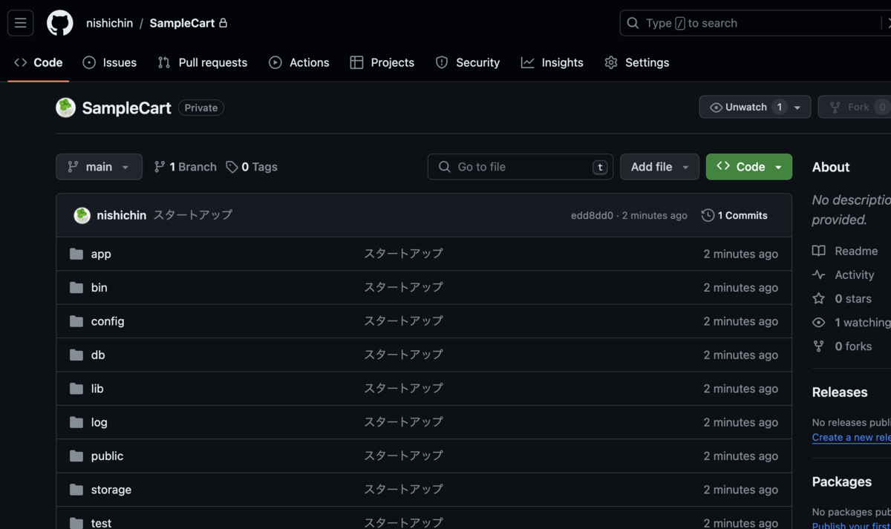
Task: Open the Pull requests tab
Action: pos(203,62)
